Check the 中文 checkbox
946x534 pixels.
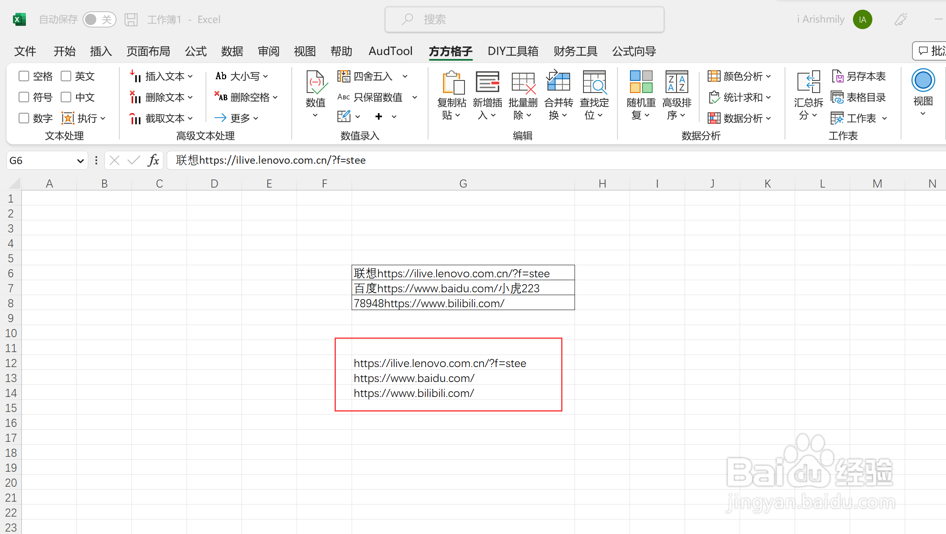point(66,97)
